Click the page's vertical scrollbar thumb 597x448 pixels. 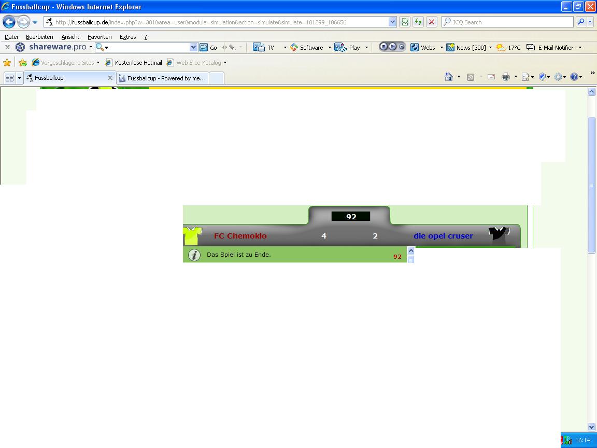(x=592, y=185)
